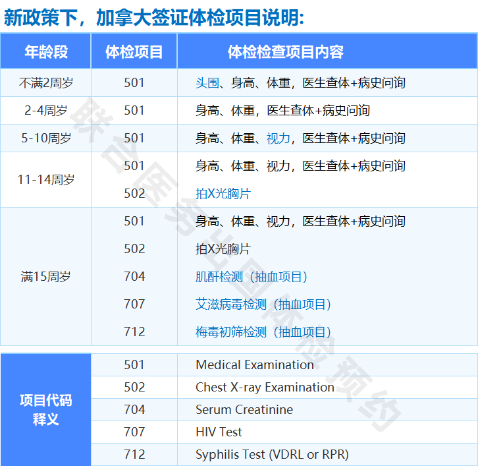
Task: Click the blue 视力 link in 5-10周岁 row
Action: (278, 138)
